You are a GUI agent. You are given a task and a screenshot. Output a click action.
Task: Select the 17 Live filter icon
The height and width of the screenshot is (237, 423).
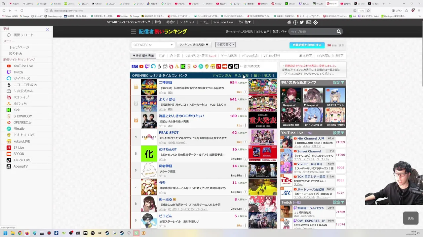point(218,66)
